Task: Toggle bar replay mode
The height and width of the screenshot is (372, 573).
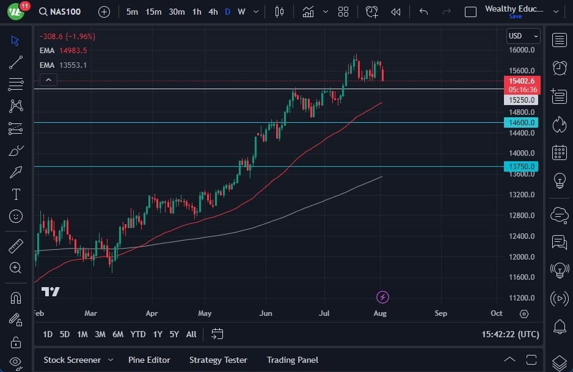Action: 395,11
